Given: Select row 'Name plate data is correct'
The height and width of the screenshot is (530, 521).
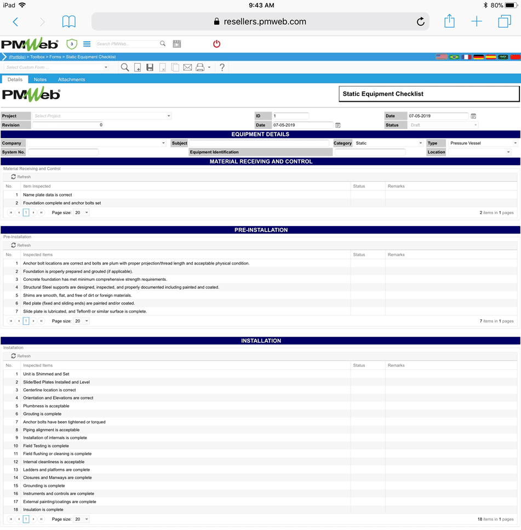Looking at the screenshot, I should pyautogui.click(x=260, y=195).
